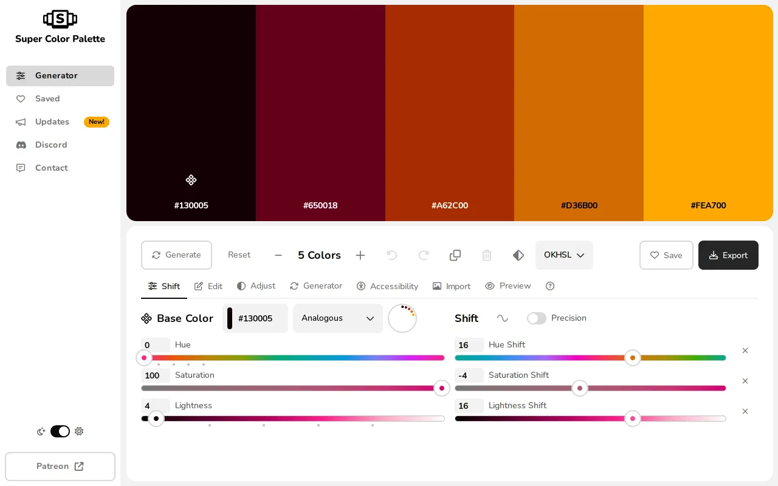Viewport: 778px width, 486px height.
Task: Click the Saturation slider handle
Action: coord(442,388)
